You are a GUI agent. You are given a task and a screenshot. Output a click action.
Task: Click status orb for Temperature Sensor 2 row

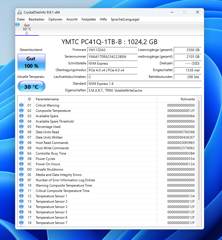tap(21, 201)
